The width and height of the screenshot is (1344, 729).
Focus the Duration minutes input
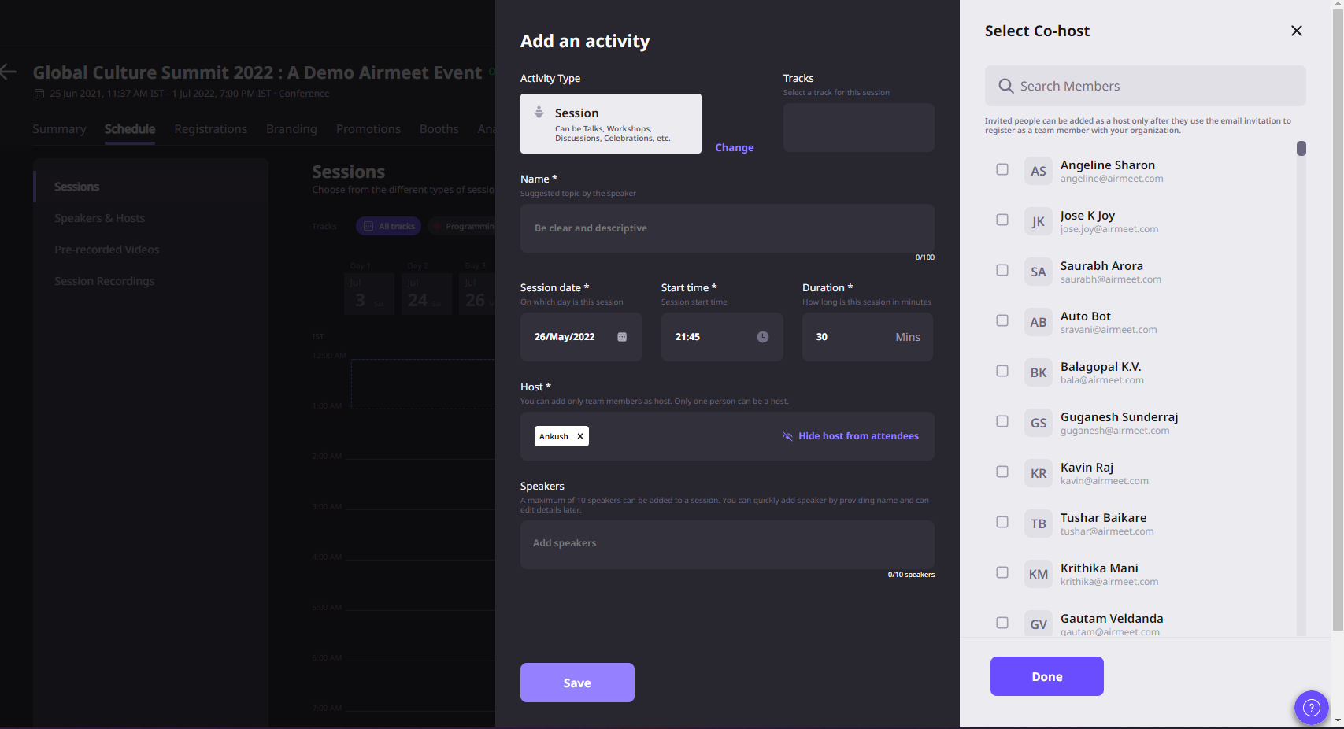(x=868, y=337)
